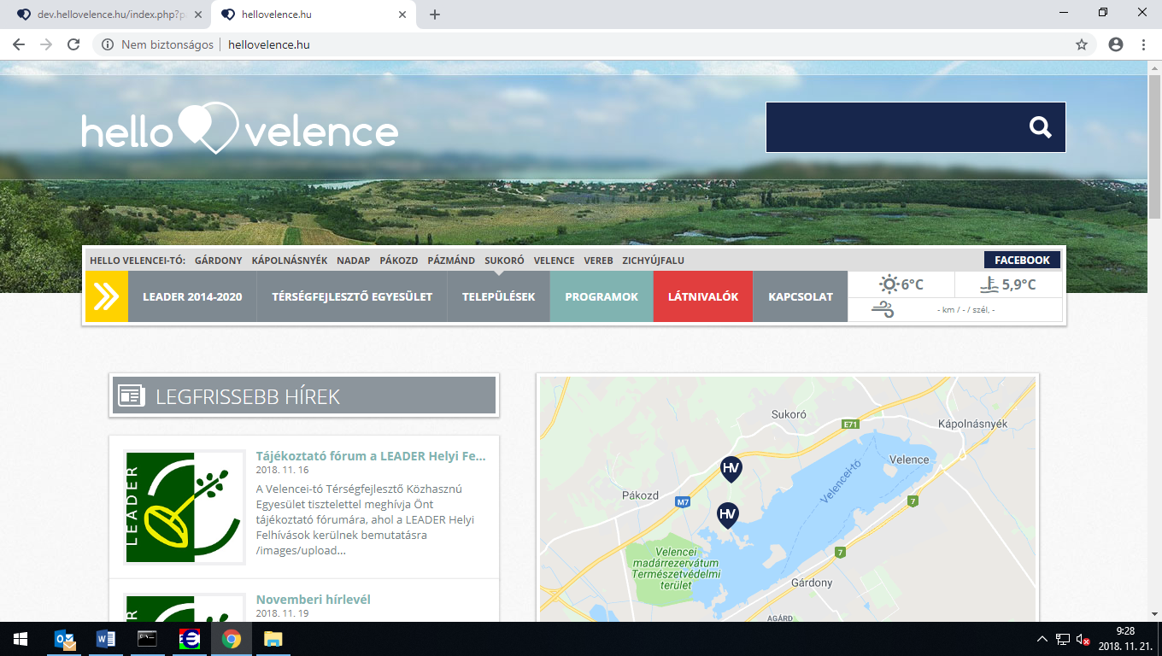The width and height of the screenshot is (1162, 656).
Task: Click the newspaper icon beside Legfrissebb hírek
Action: [x=132, y=396]
